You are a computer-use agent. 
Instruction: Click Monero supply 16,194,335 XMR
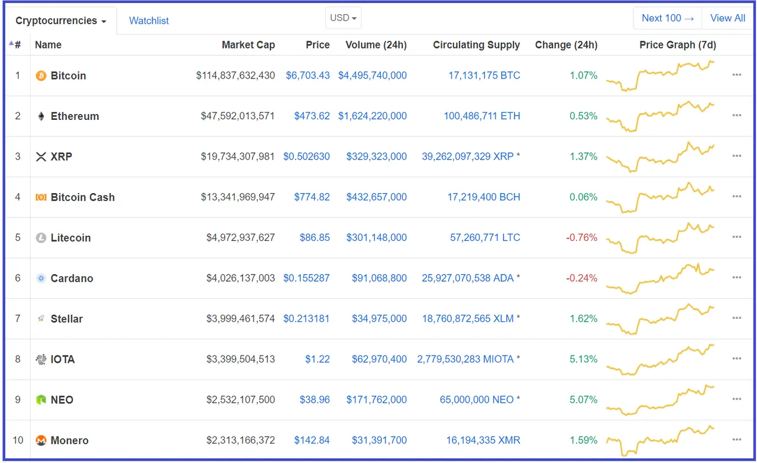484,440
